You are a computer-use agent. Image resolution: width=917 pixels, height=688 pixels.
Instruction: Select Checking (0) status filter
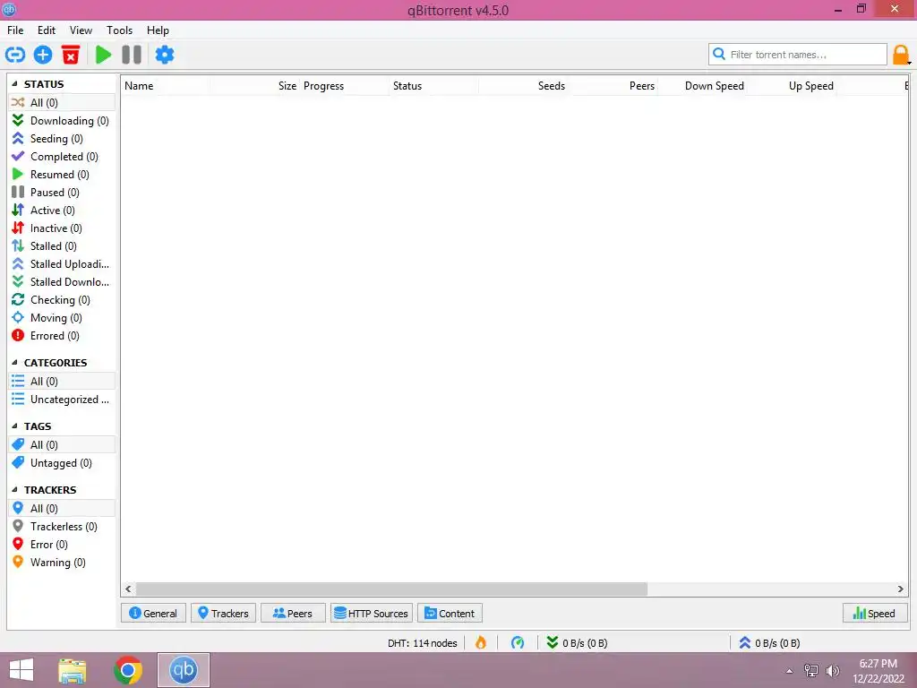pos(62,300)
